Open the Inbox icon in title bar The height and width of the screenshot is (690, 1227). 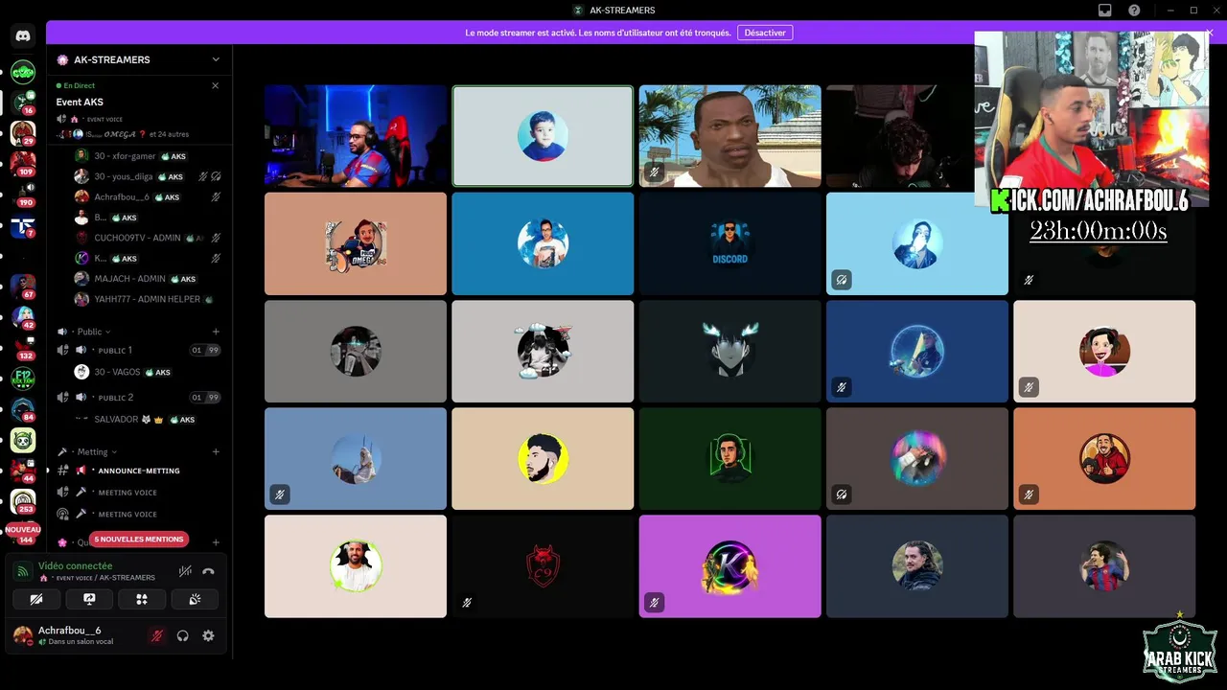coord(1104,10)
